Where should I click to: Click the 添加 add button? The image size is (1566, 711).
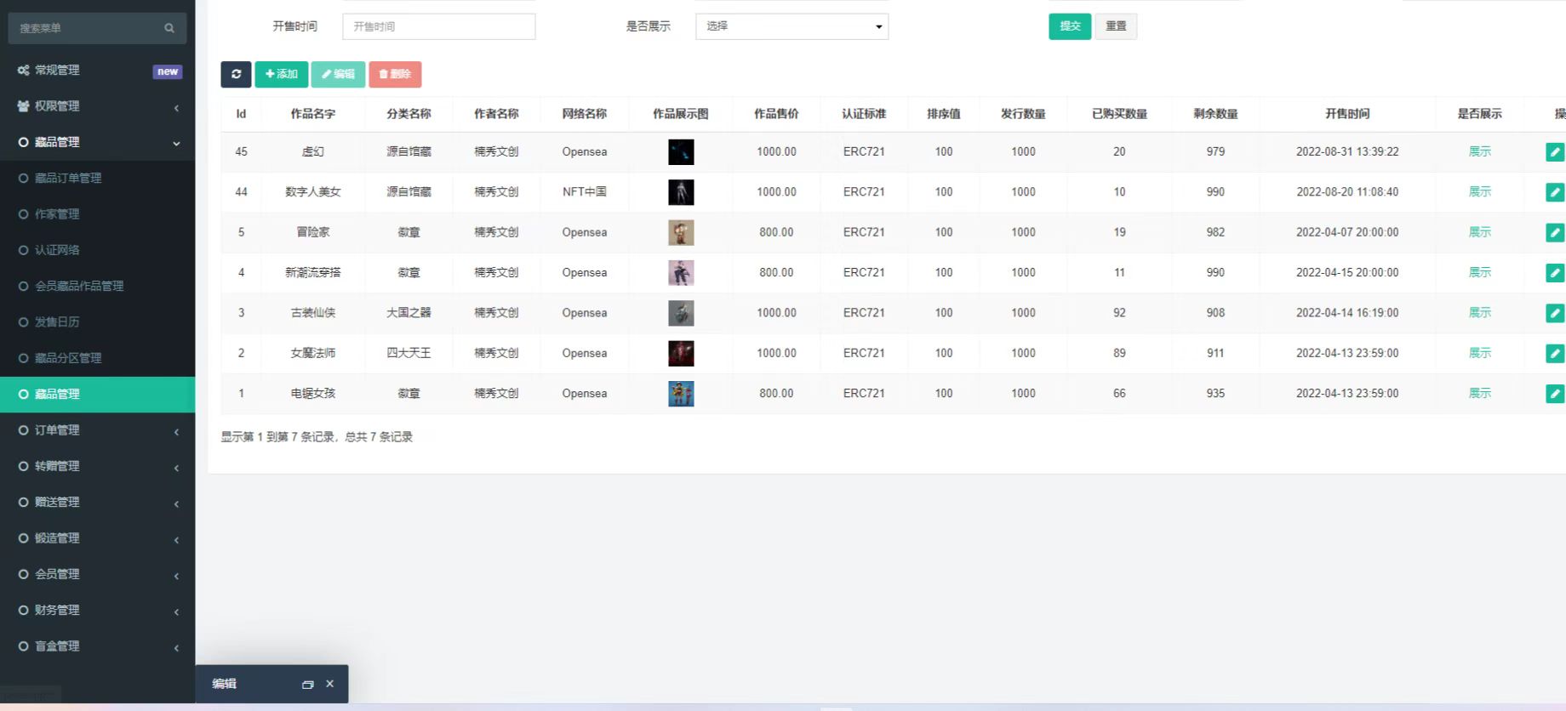point(282,74)
